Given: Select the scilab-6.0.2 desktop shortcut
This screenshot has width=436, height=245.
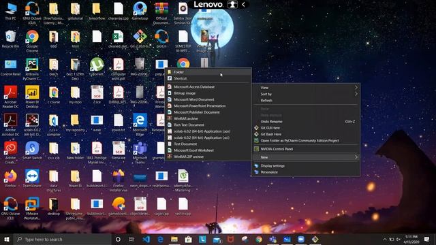Looking at the screenshot, I should (x=32, y=125).
